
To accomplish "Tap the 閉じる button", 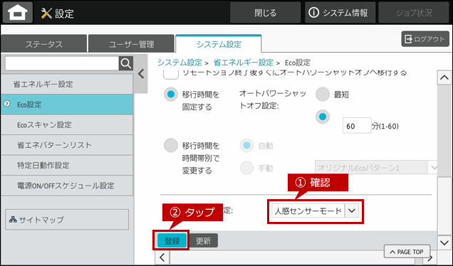I will pos(265,13).
